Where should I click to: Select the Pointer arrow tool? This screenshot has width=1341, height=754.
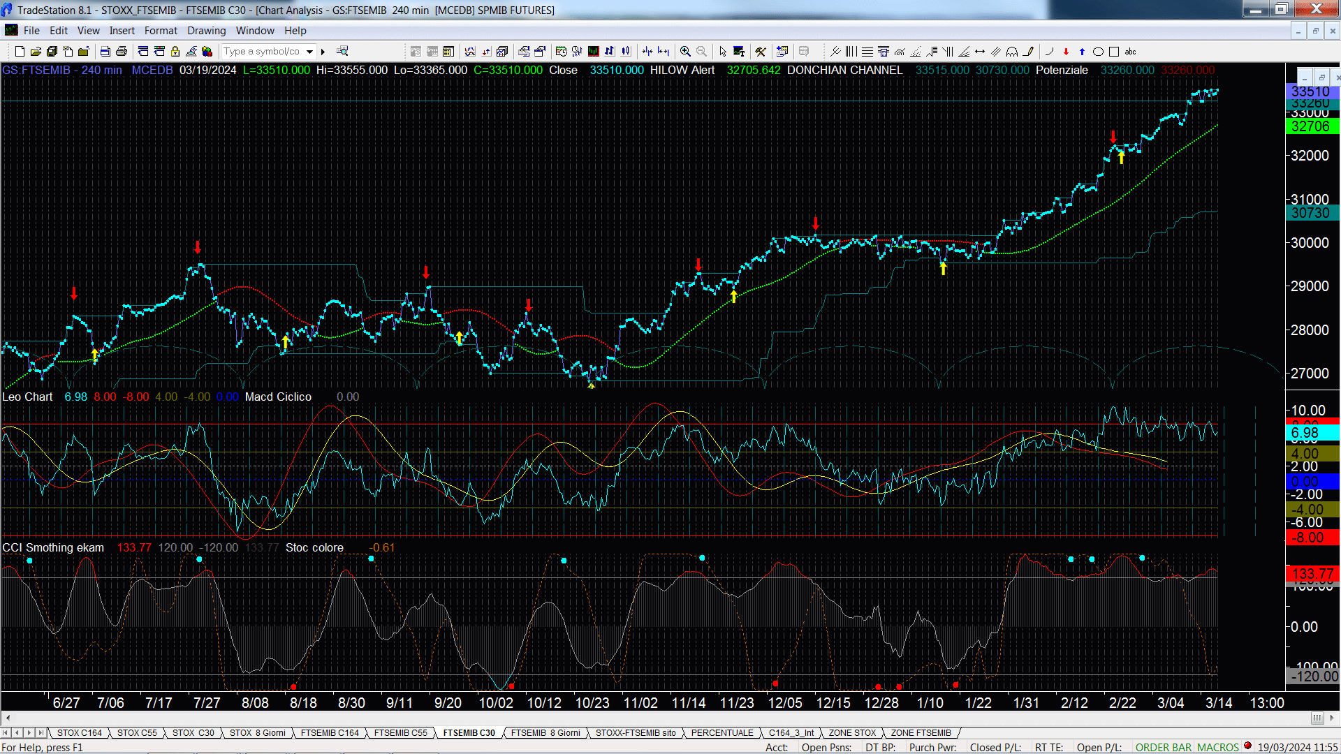(x=723, y=51)
